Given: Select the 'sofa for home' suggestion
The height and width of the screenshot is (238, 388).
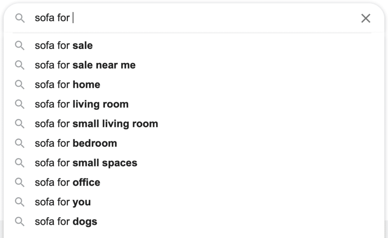Looking at the screenshot, I should [67, 85].
